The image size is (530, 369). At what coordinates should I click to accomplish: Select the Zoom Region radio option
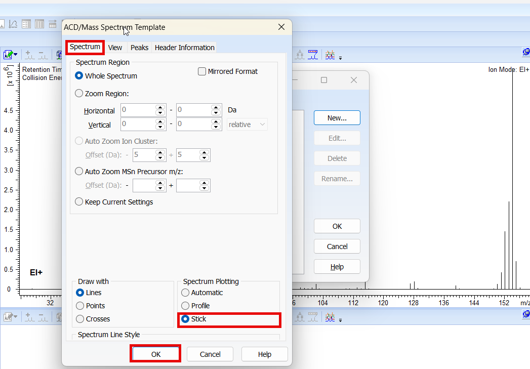click(79, 93)
